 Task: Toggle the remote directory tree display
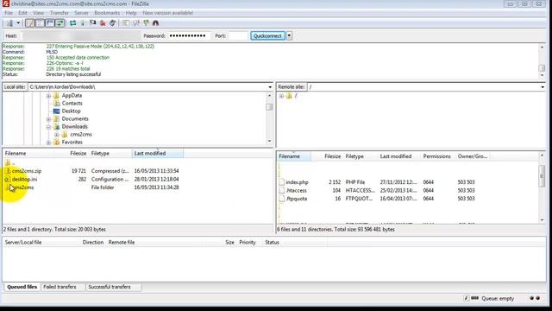coord(50,23)
